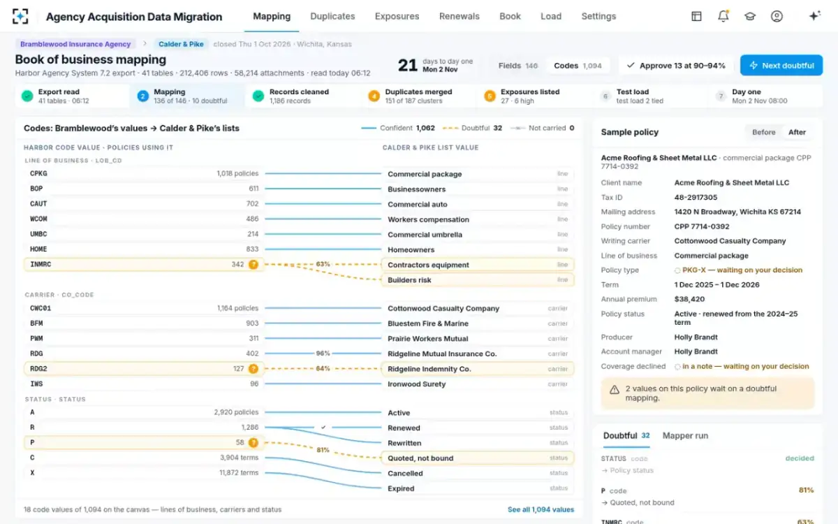The image size is (838, 524).
Task: Open the graduation cap help icon
Action: [x=750, y=16]
